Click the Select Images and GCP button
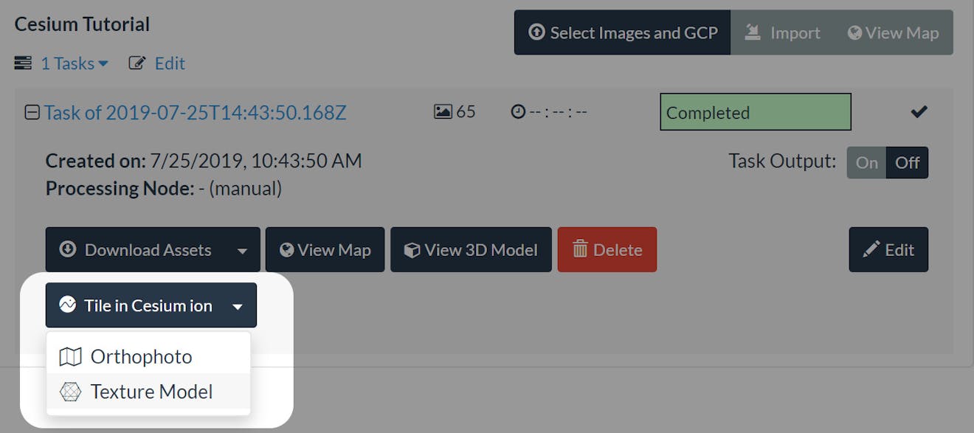Image resolution: width=974 pixels, height=433 pixels. pyautogui.click(x=622, y=32)
